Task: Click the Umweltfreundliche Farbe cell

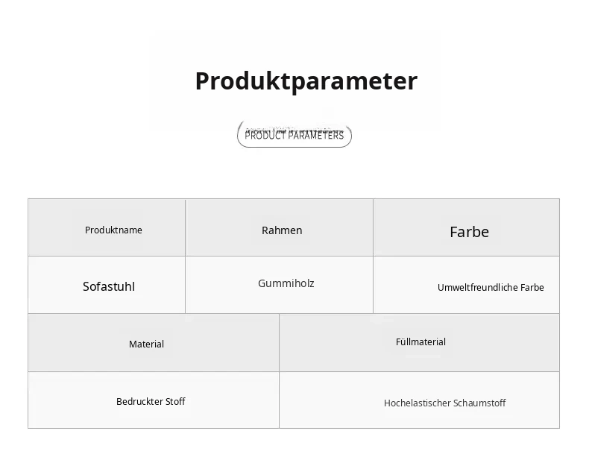Action: pos(466,285)
